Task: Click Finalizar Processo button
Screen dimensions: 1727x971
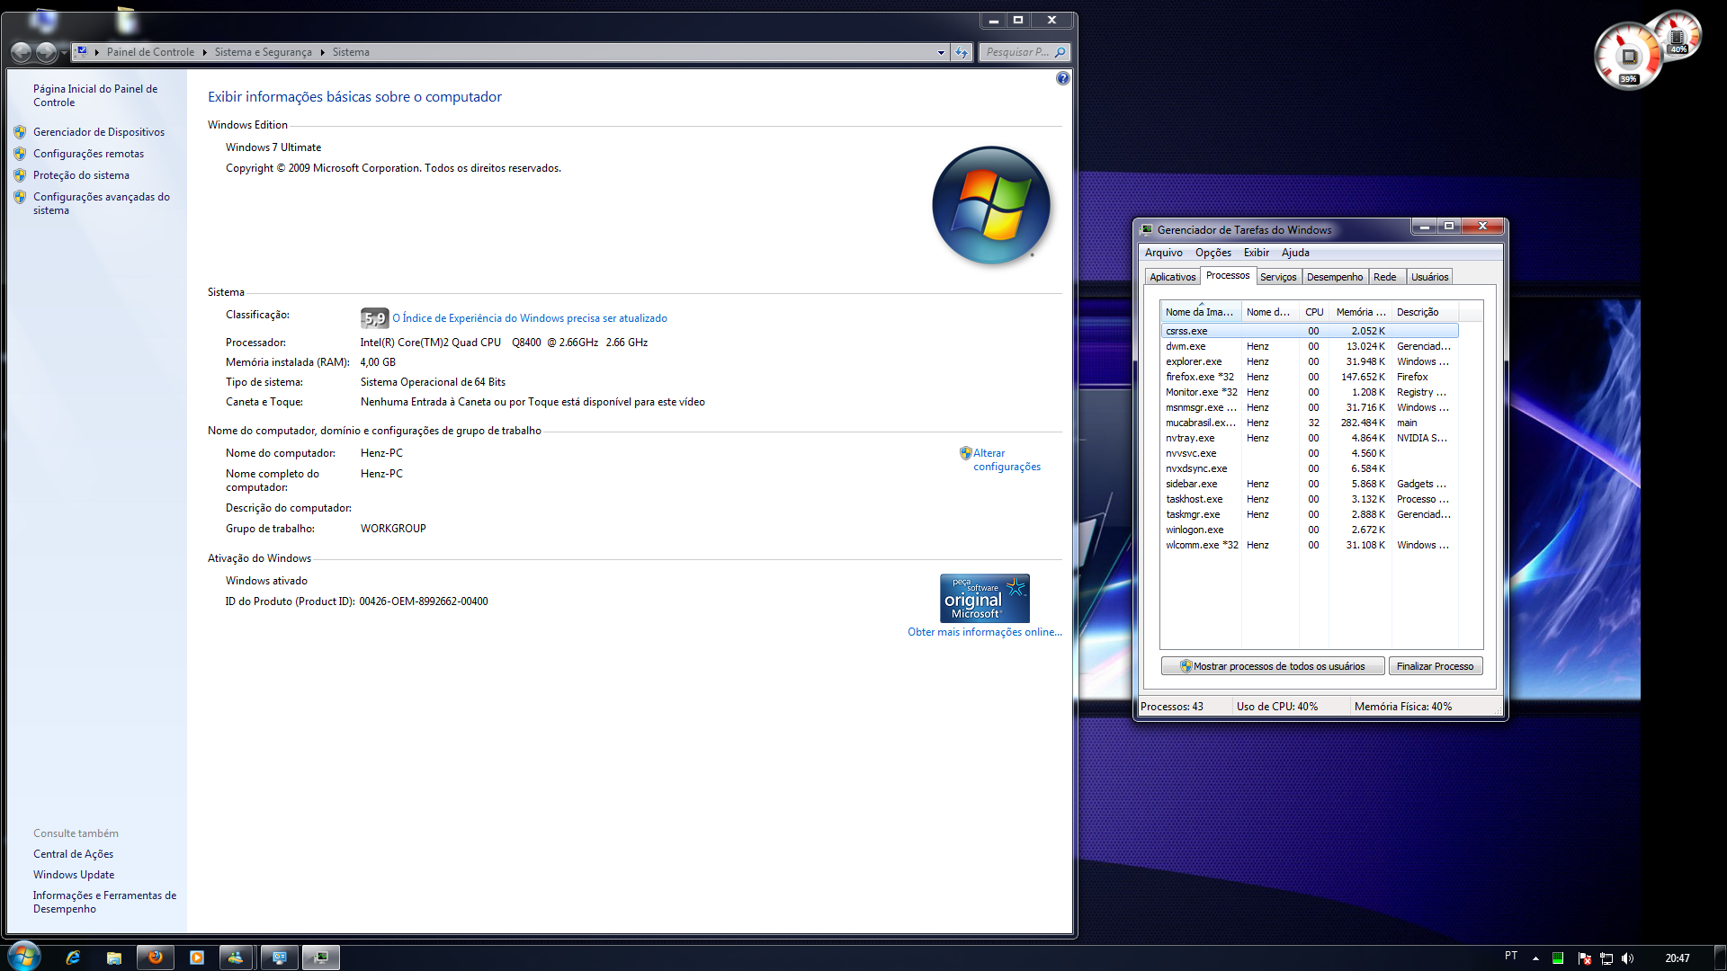Action: click(1435, 666)
